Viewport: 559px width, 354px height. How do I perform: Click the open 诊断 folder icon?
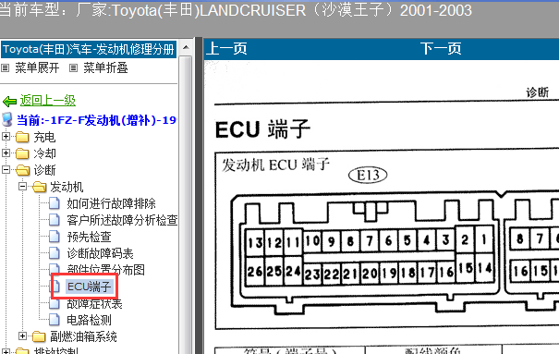pos(23,170)
